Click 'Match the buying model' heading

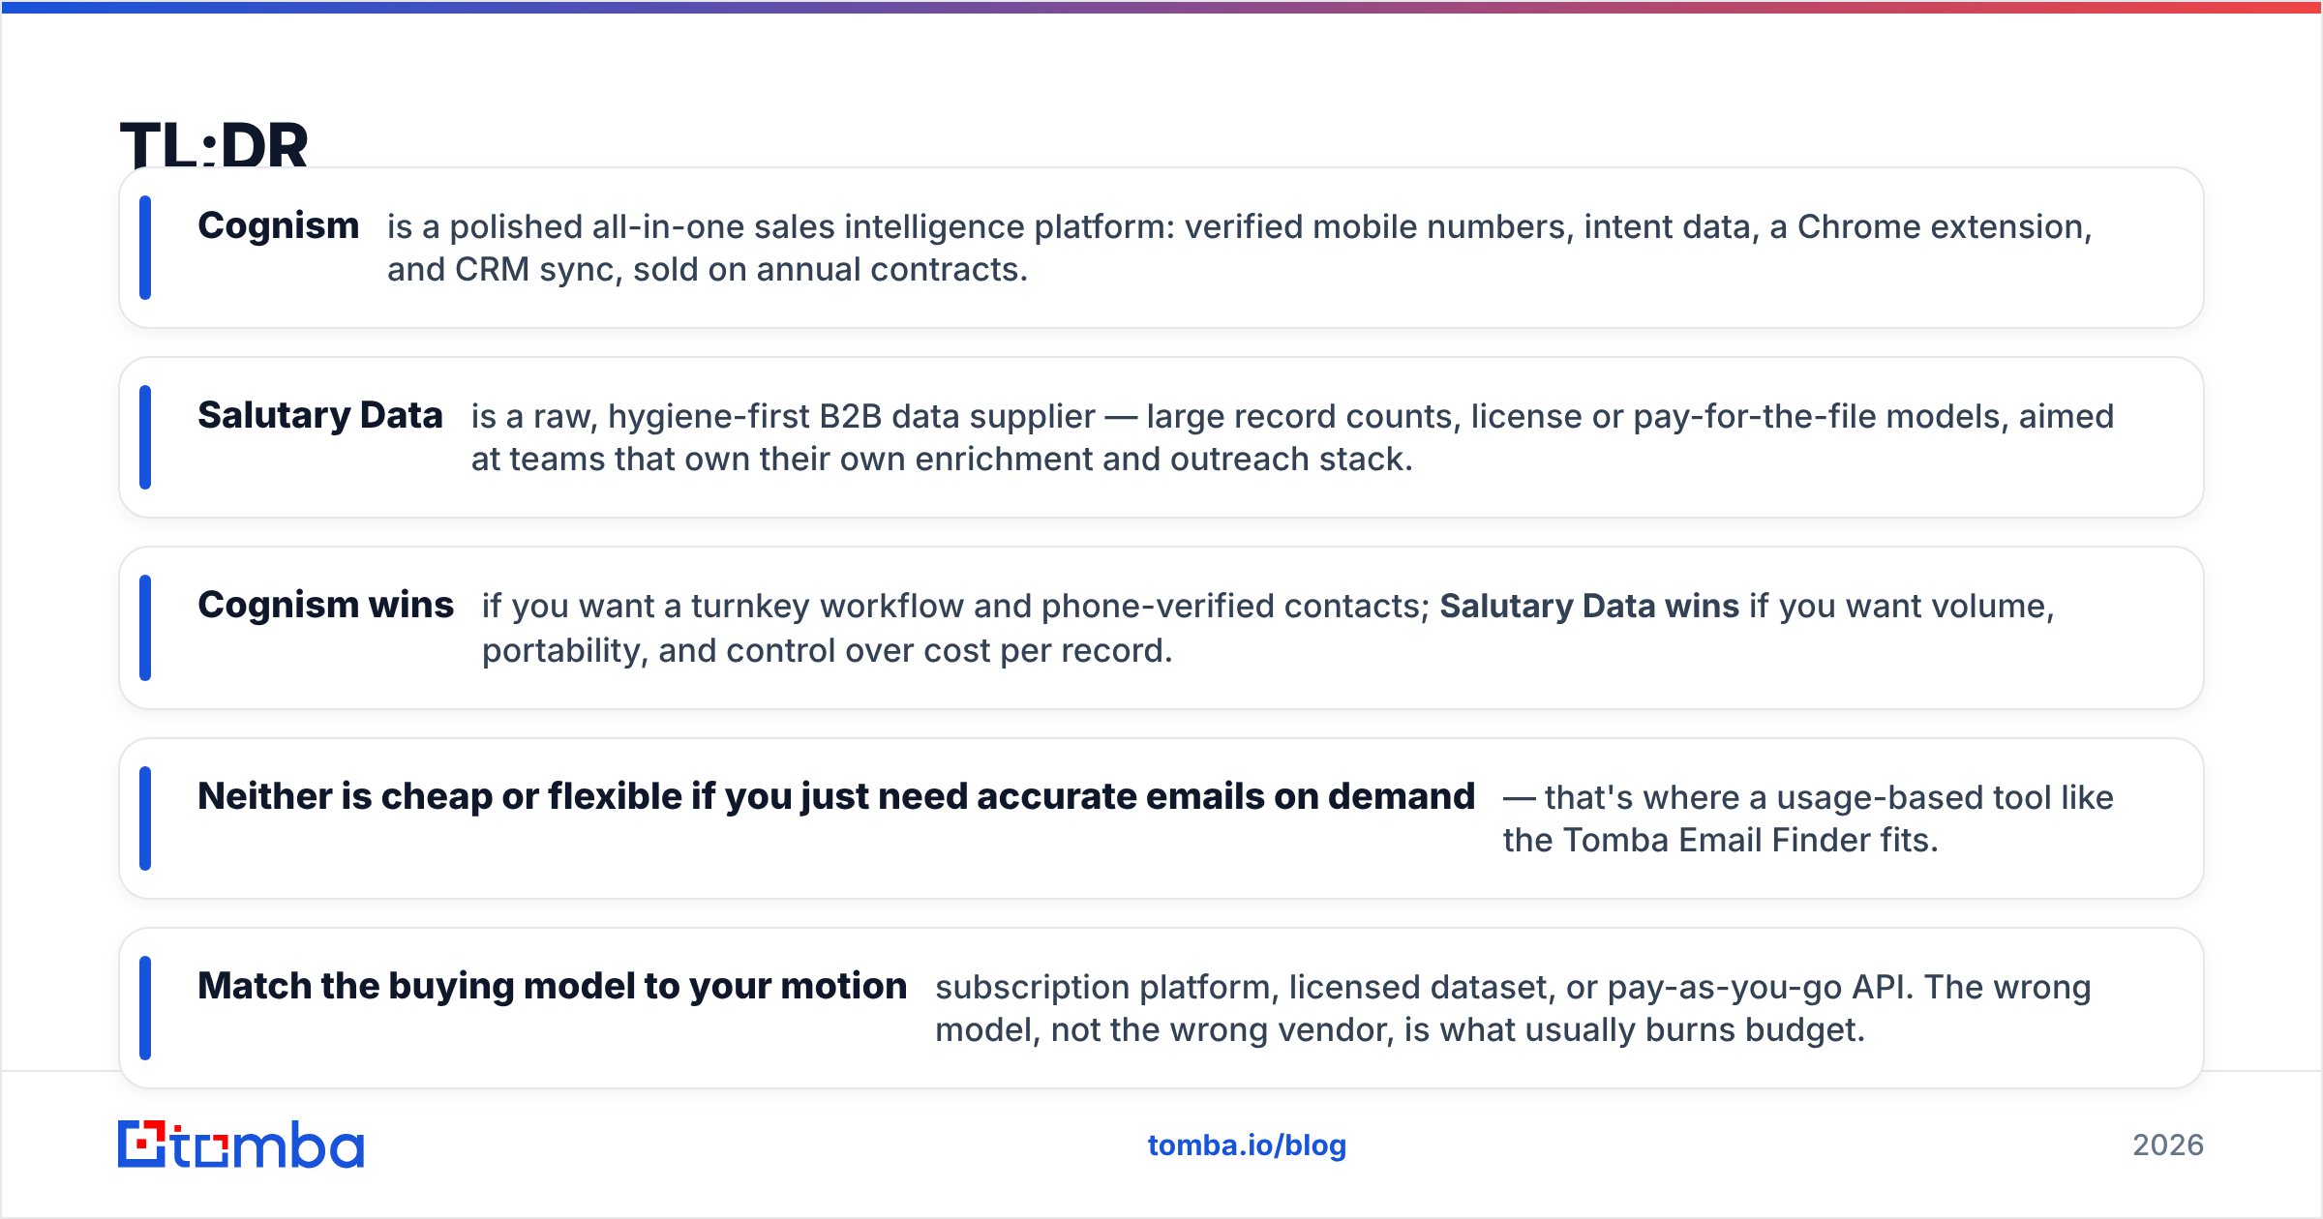click(553, 986)
